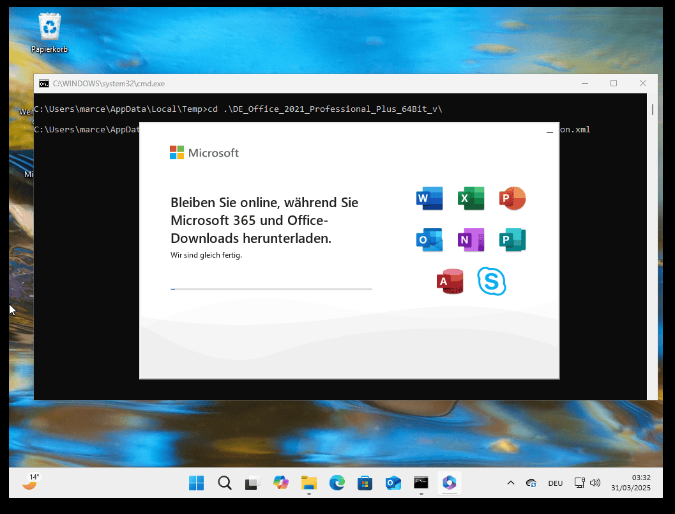Launch Microsoft Edge from the taskbar
Image resolution: width=675 pixels, height=514 pixels.
click(337, 483)
